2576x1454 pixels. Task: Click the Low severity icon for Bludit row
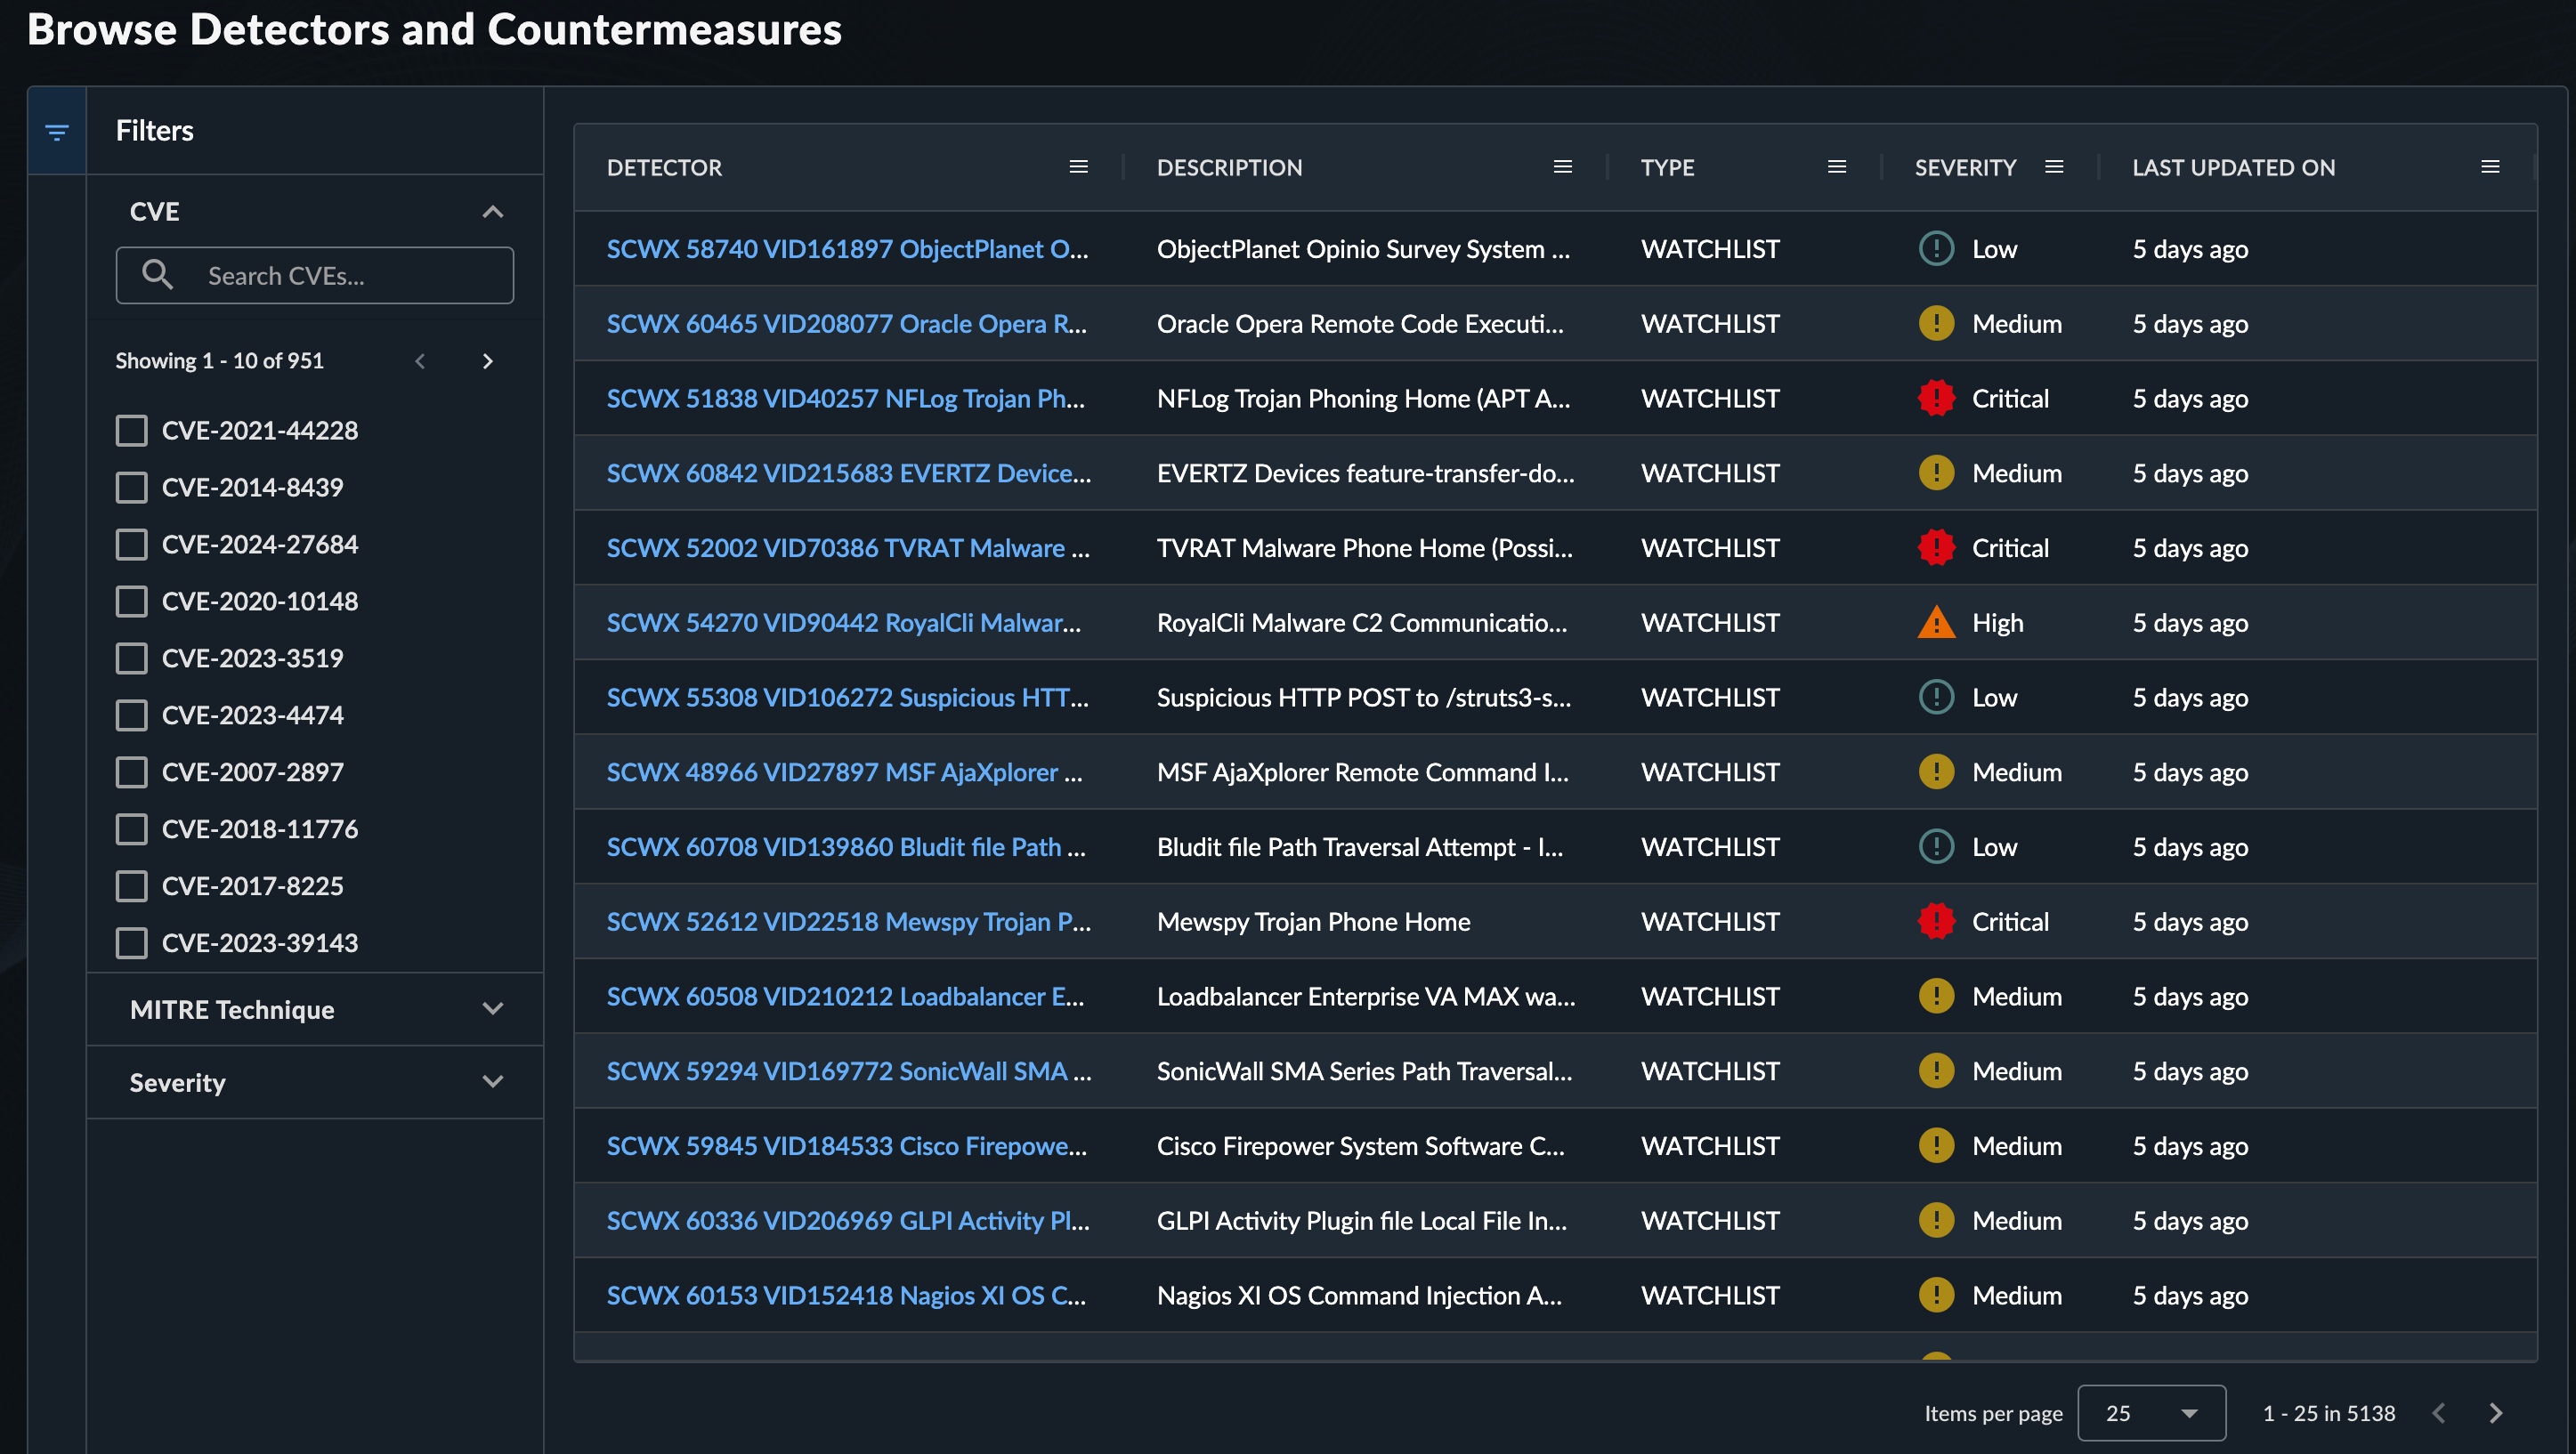pyautogui.click(x=1936, y=847)
